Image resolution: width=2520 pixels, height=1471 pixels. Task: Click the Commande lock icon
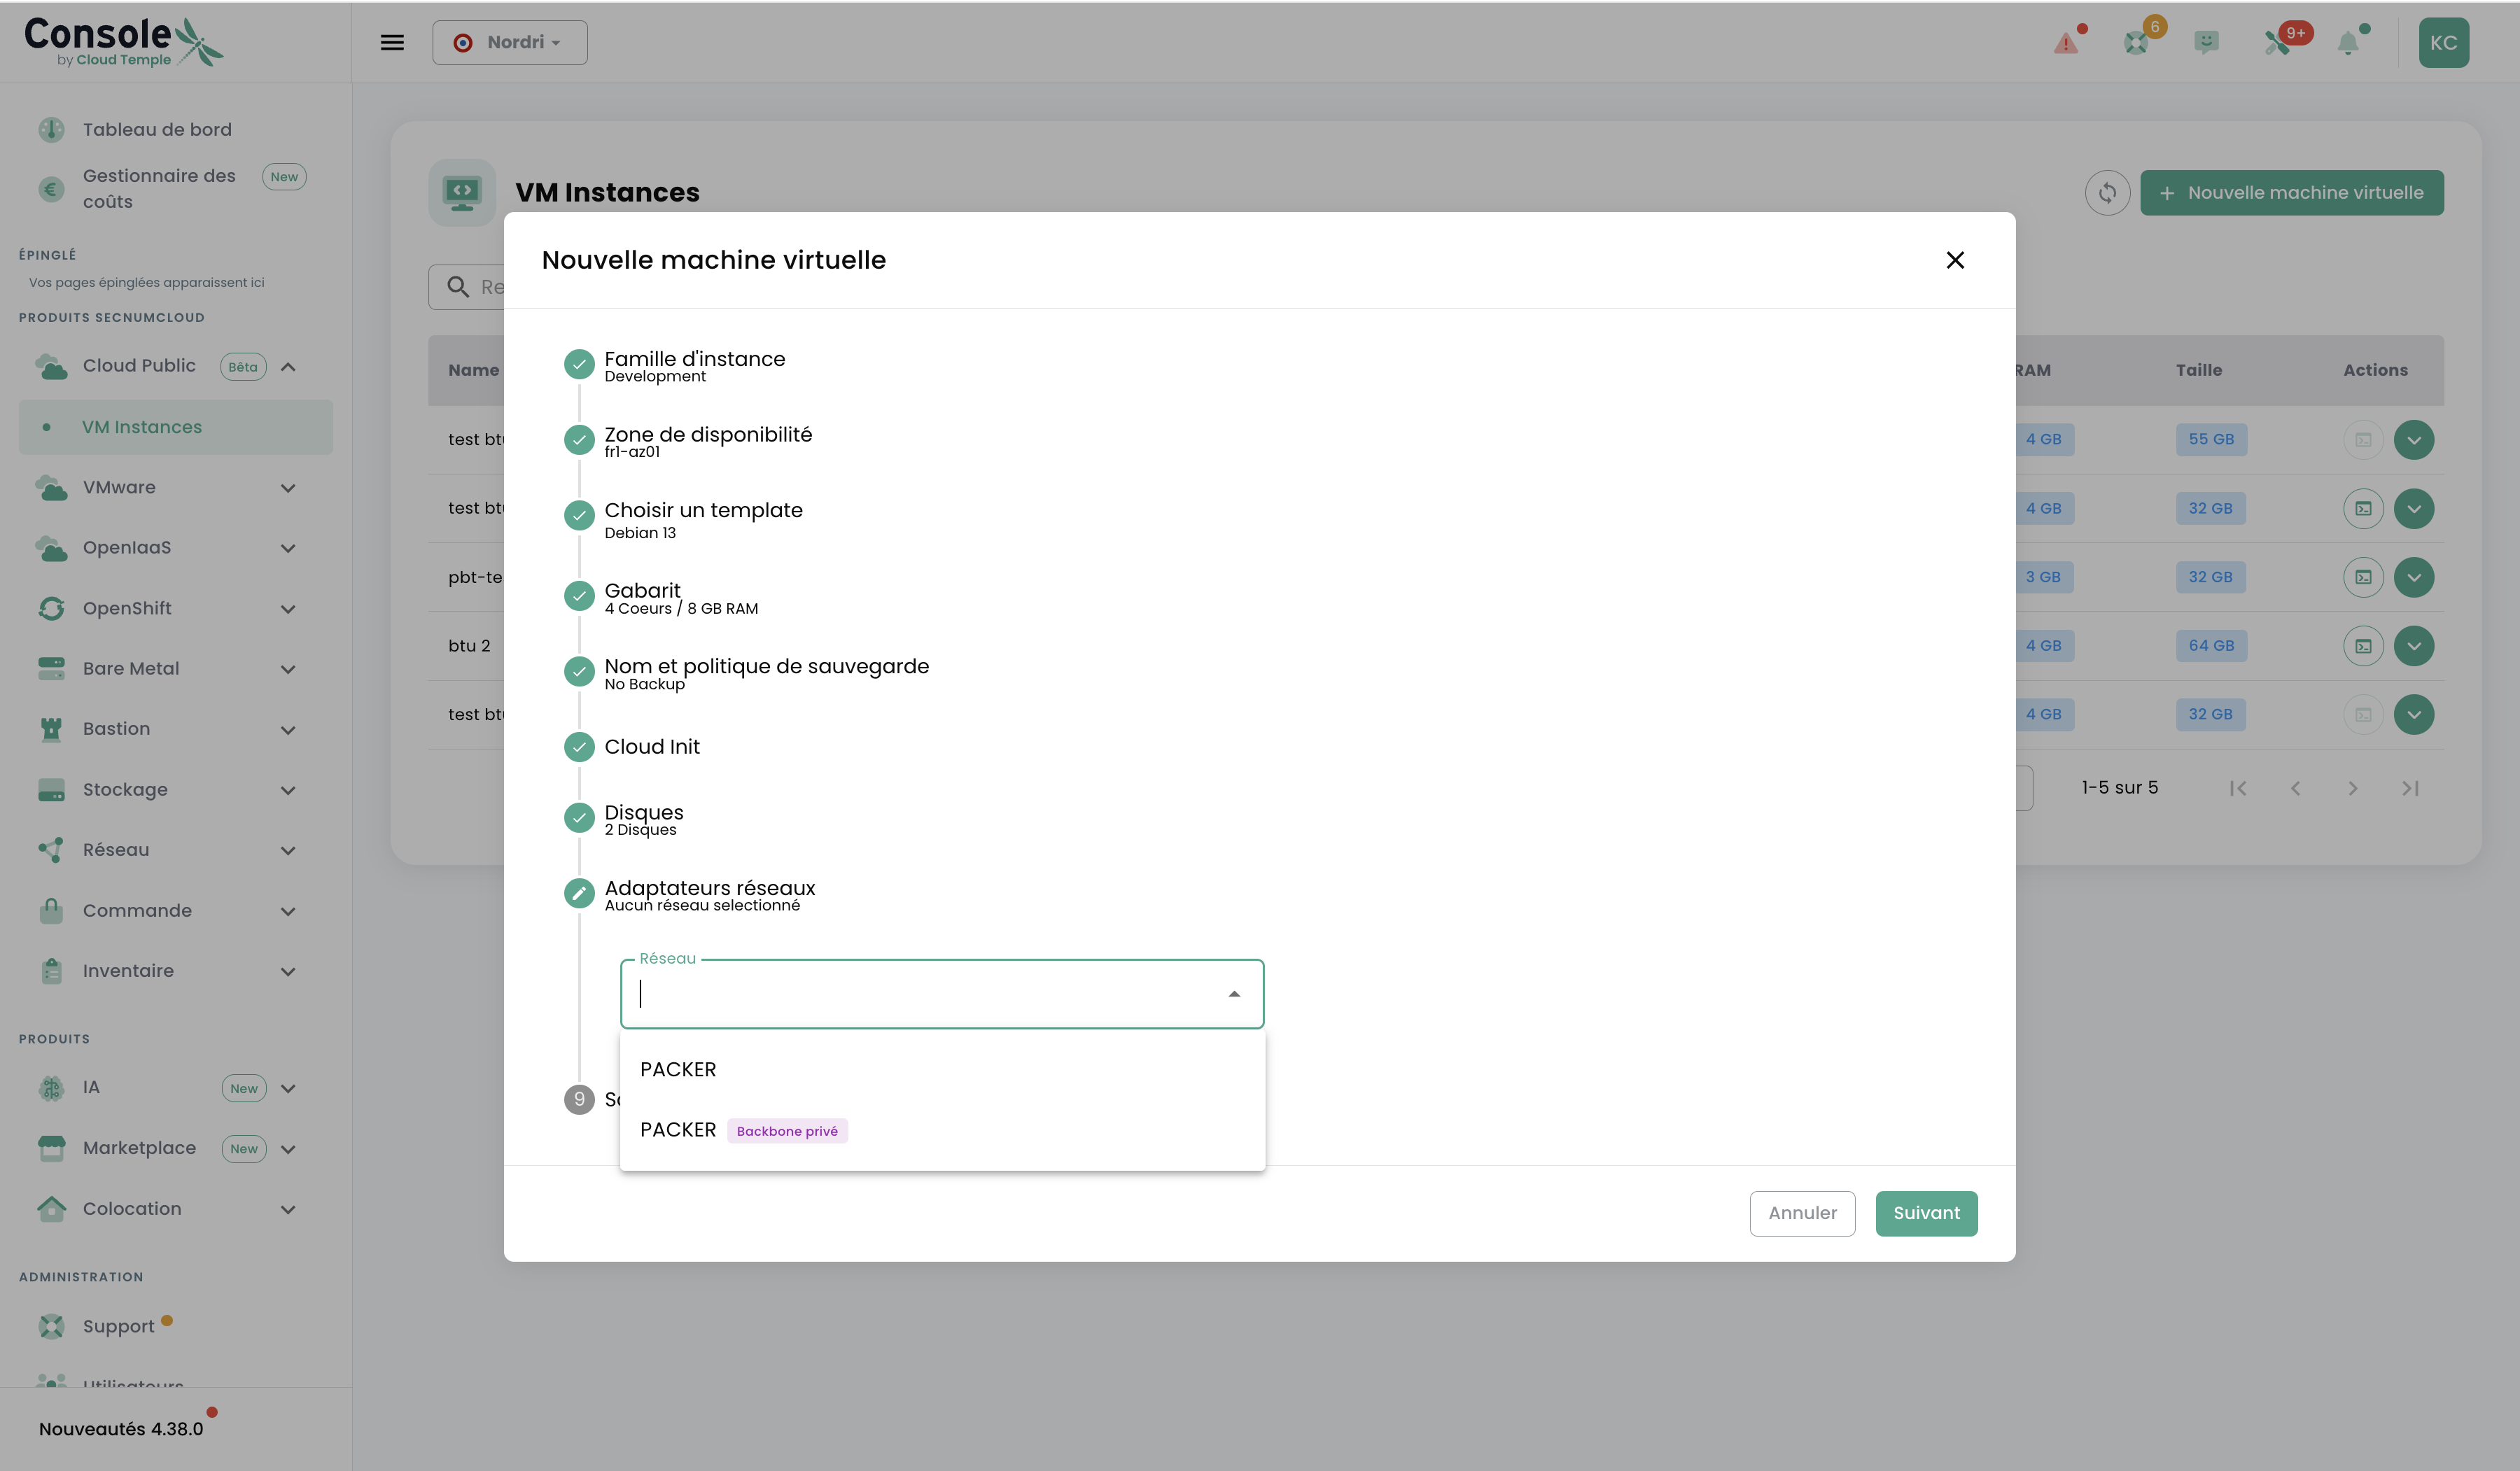tap(51, 910)
